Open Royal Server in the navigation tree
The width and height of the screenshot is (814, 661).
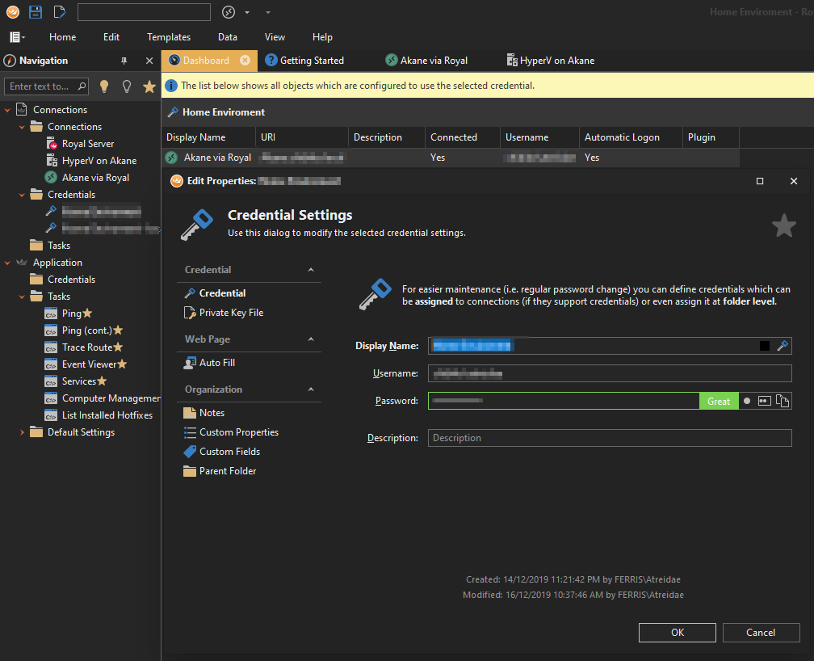(88, 143)
